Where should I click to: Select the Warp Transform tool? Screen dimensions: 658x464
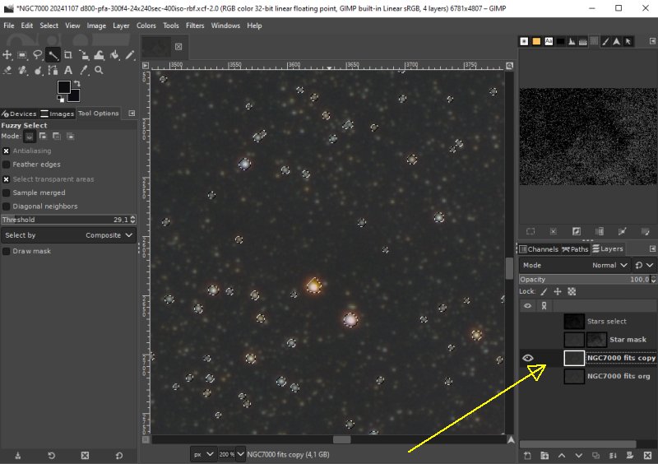tap(99, 54)
